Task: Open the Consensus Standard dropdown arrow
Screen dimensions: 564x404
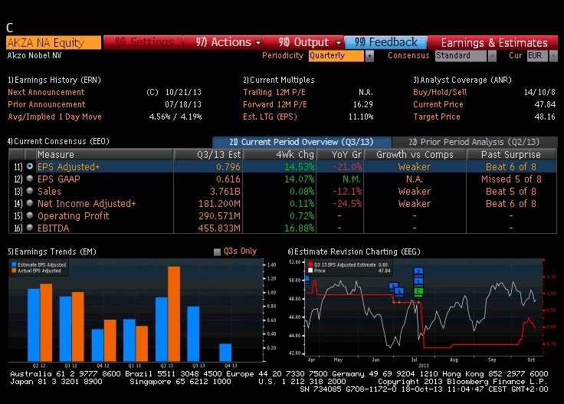Action: (492, 56)
